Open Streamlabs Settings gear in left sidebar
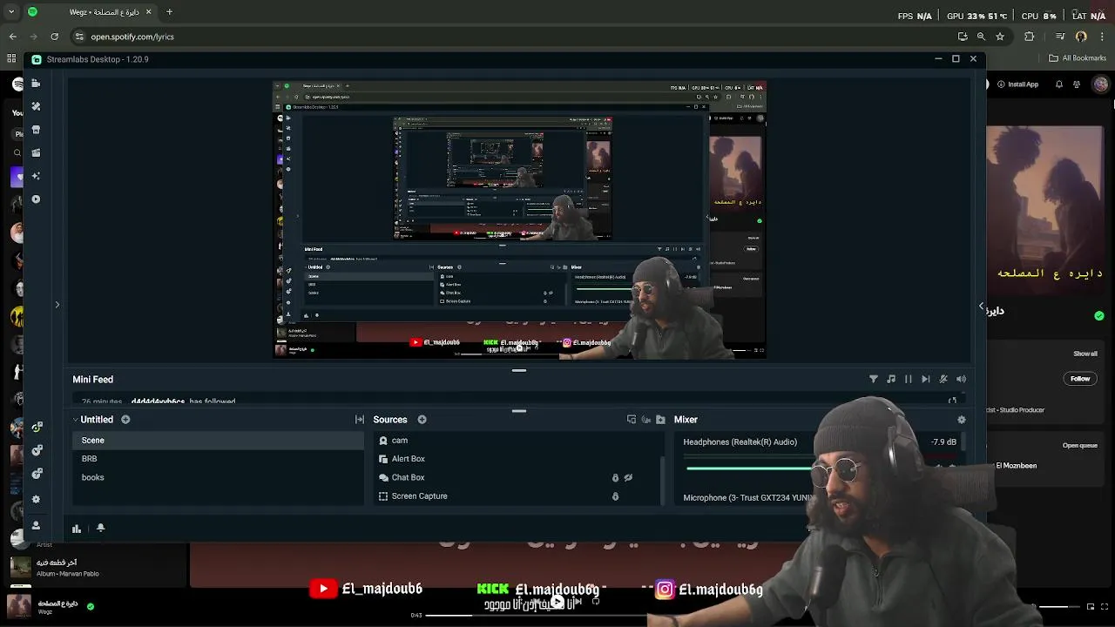The height and width of the screenshot is (627, 1115). [36, 500]
